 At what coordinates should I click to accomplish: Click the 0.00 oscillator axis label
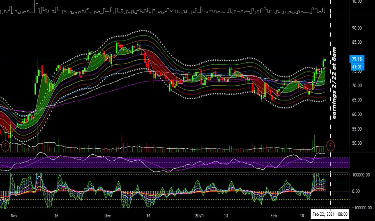pyautogui.click(x=356, y=191)
